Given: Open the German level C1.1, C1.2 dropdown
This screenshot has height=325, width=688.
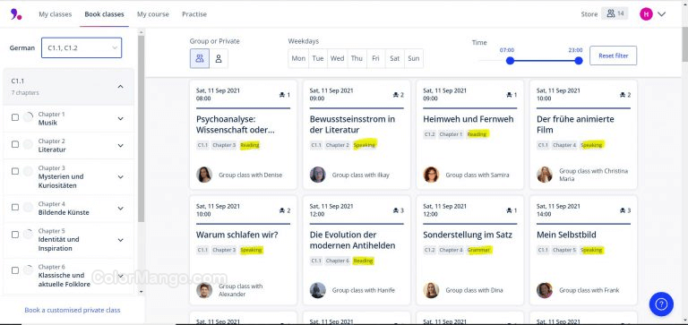Looking at the screenshot, I should click(x=82, y=47).
